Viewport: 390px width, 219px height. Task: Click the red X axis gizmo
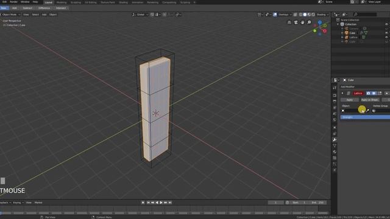(x=325, y=31)
